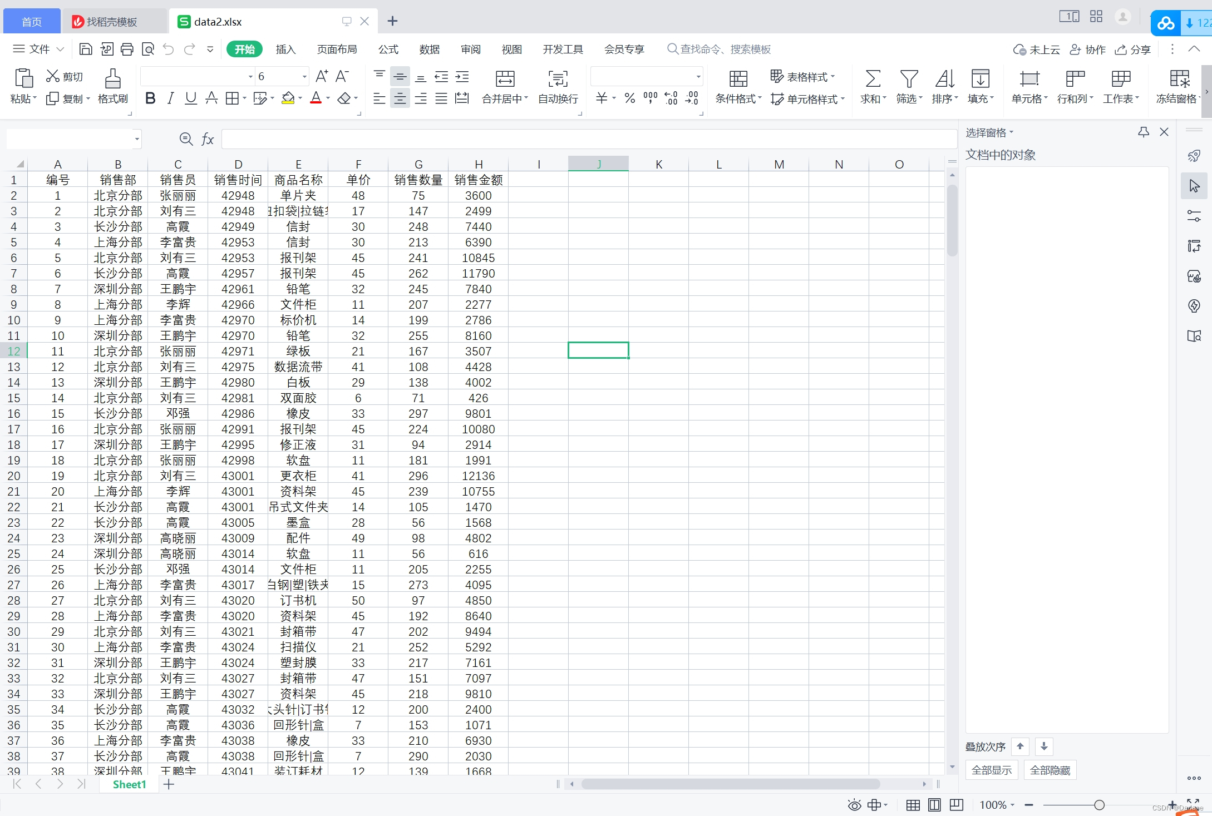Click the Freeze Panes (冻结窗格) icon
Viewport: 1212px width, 816px height.
[x=1179, y=79]
